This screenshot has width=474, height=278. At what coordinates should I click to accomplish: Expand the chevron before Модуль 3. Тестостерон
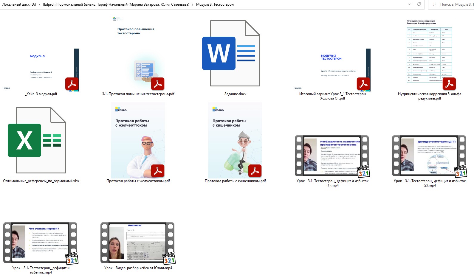coord(193,4)
